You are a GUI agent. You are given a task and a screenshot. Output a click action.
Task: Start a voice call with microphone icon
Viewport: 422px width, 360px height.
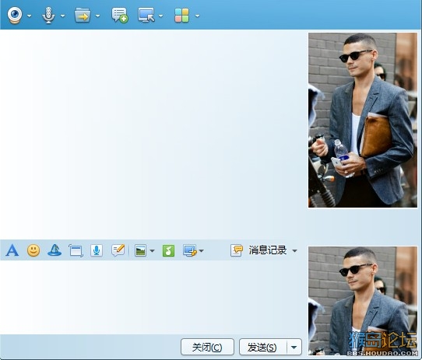(x=48, y=16)
